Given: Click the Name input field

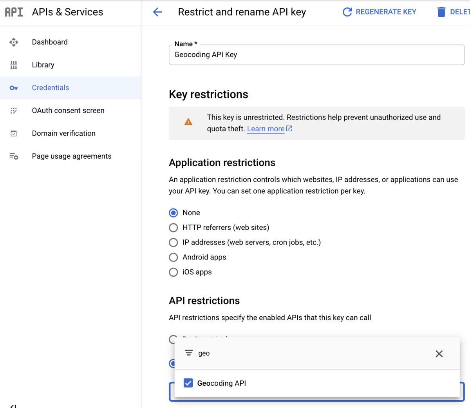Looking at the screenshot, I should point(316,55).
